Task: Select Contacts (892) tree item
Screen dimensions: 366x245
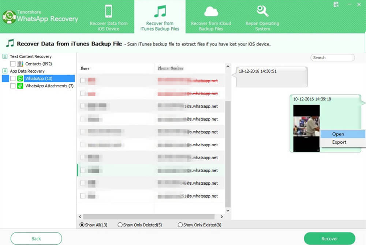Action: [x=38, y=64]
